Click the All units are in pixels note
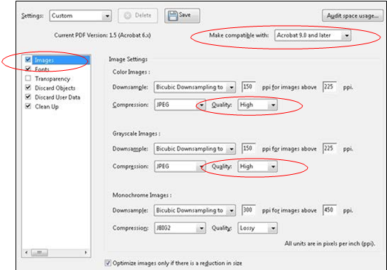The height and width of the screenshot is (270, 387). 330,243
